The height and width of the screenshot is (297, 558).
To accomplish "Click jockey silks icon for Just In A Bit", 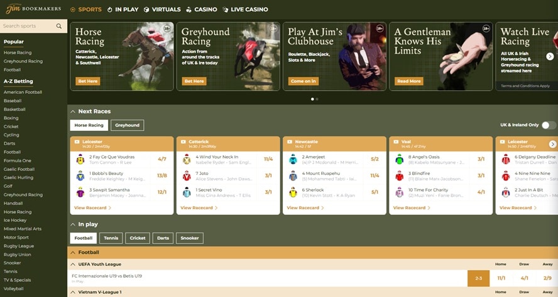I will tap(506, 192).
